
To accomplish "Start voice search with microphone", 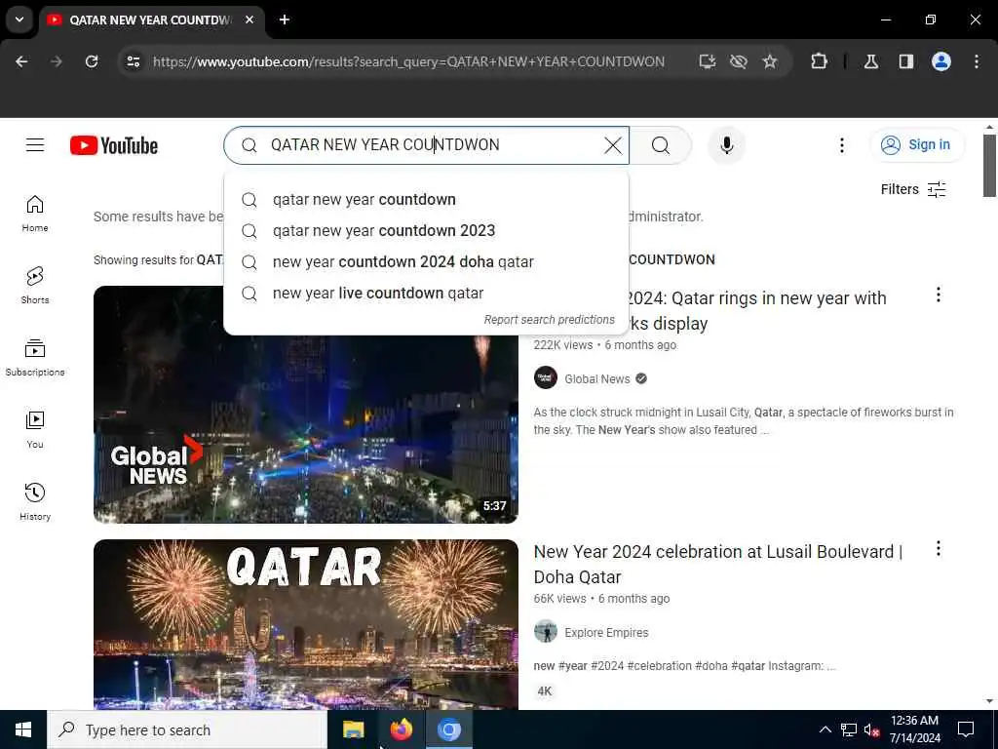I will tap(727, 145).
